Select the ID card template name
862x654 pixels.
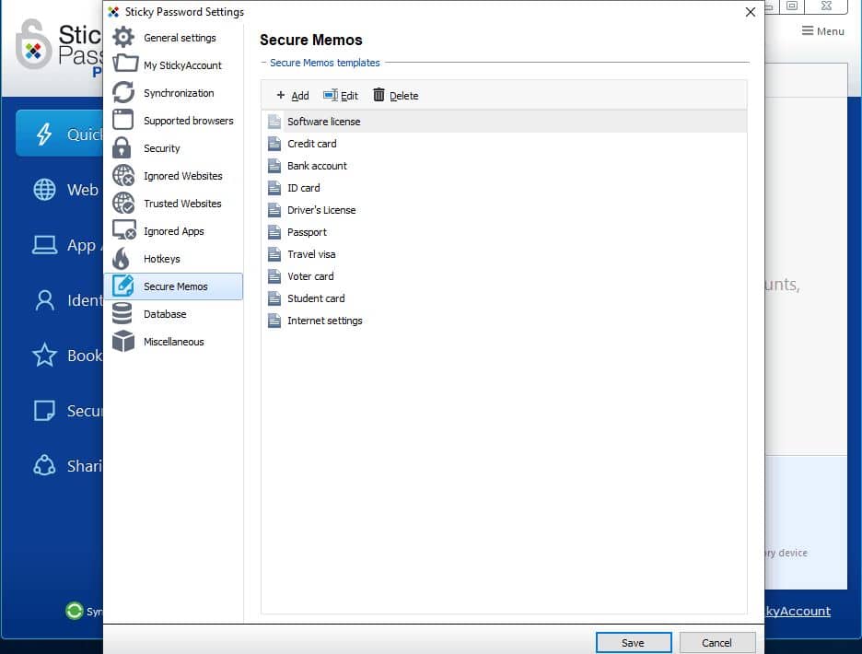pyautogui.click(x=304, y=188)
